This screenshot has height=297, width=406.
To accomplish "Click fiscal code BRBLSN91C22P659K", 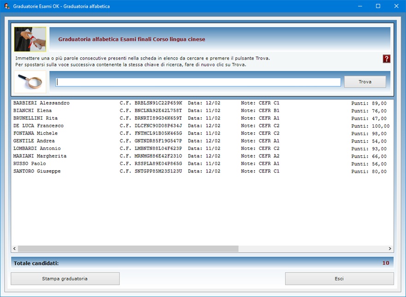I will 158,103.
